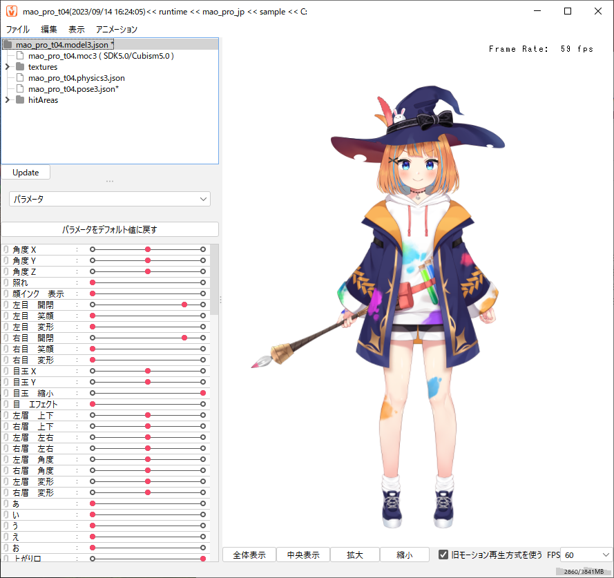Click the clip toggle next to 左目 開閉
The height and width of the screenshot is (578, 614).
[x=6, y=305]
